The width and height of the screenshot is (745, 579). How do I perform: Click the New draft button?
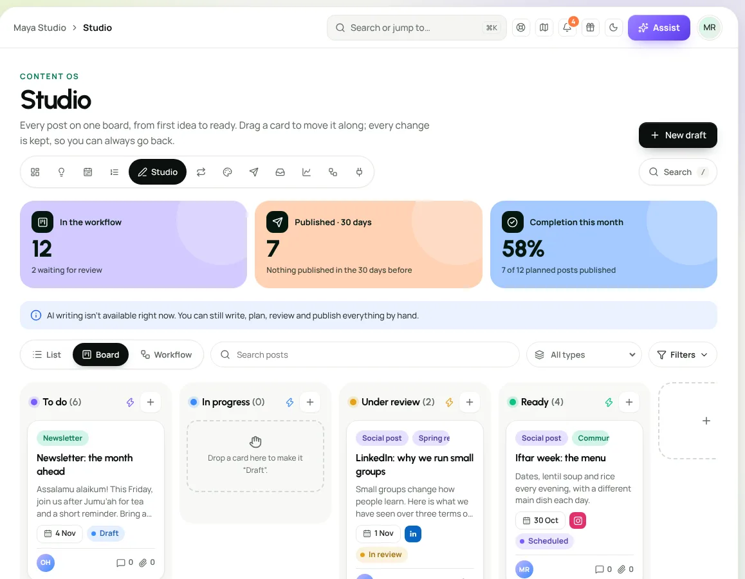677,135
